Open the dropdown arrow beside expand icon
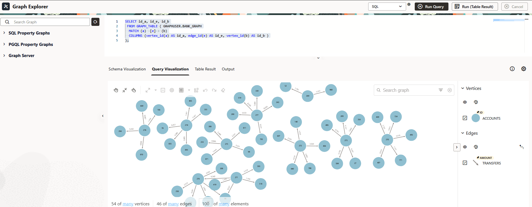Viewport: 532px width, 207px height. click(x=155, y=90)
